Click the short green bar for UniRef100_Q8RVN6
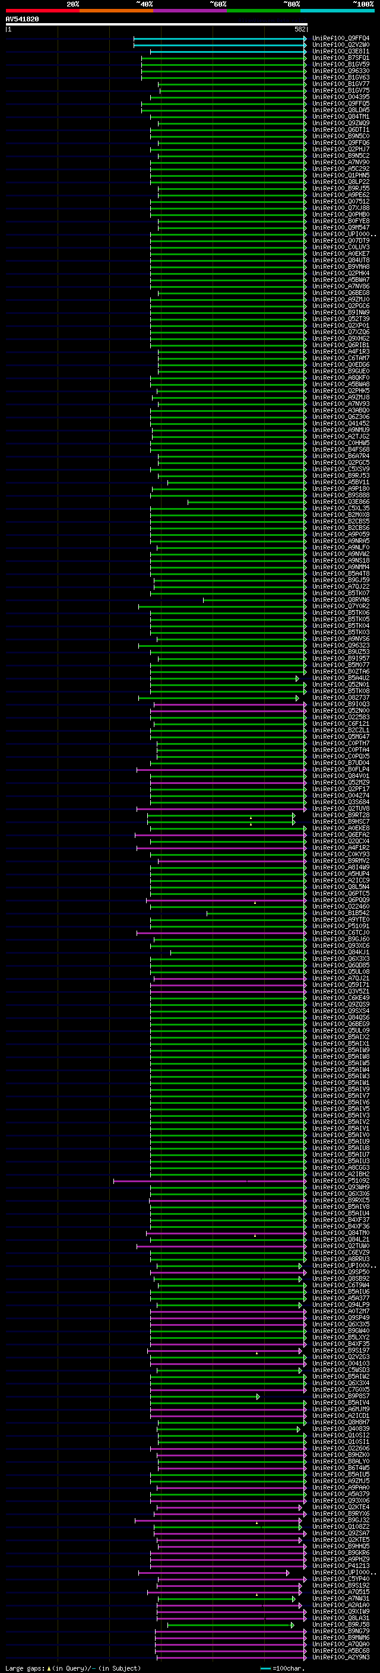This screenshot has height=1673, width=380. pyautogui.click(x=255, y=600)
